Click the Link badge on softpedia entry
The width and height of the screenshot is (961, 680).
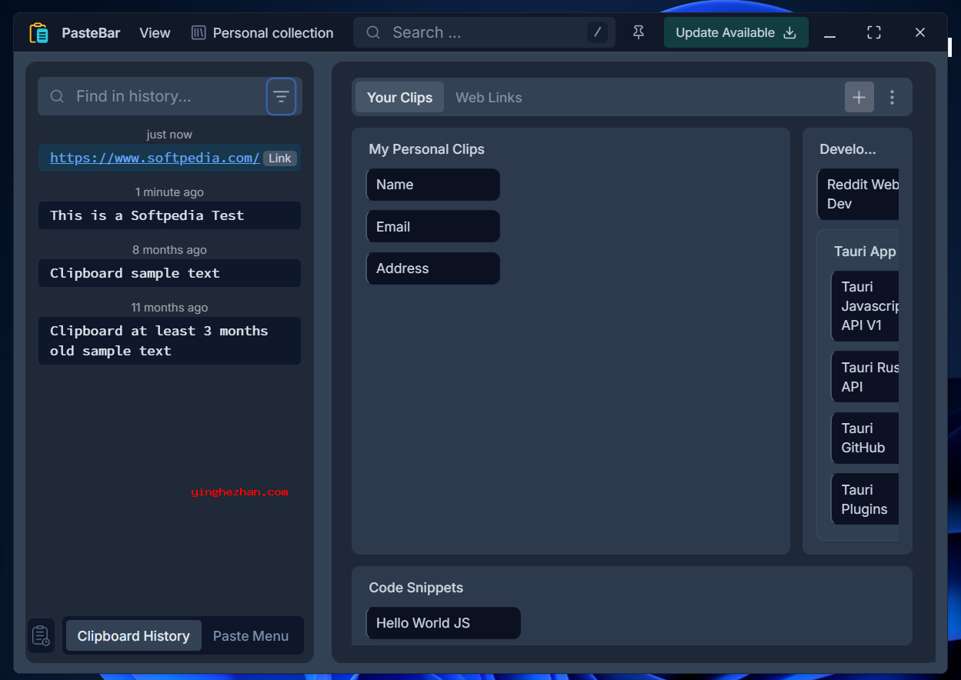pyautogui.click(x=280, y=158)
